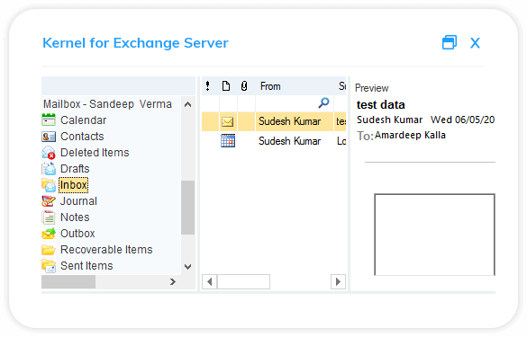The image size is (527, 337).
Task: Click the message list scroll right arrow
Action: click(x=338, y=281)
